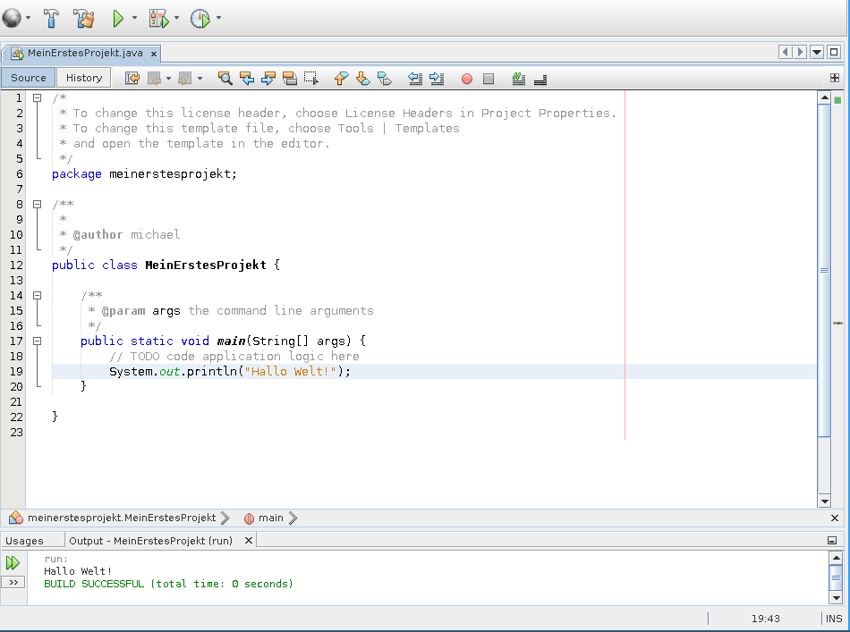Viewport: 850px width, 632px height.
Task: Click the meinerstesprojekt.MeinErstesProjekt breadcrumb
Action: click(x=121, y=518)
